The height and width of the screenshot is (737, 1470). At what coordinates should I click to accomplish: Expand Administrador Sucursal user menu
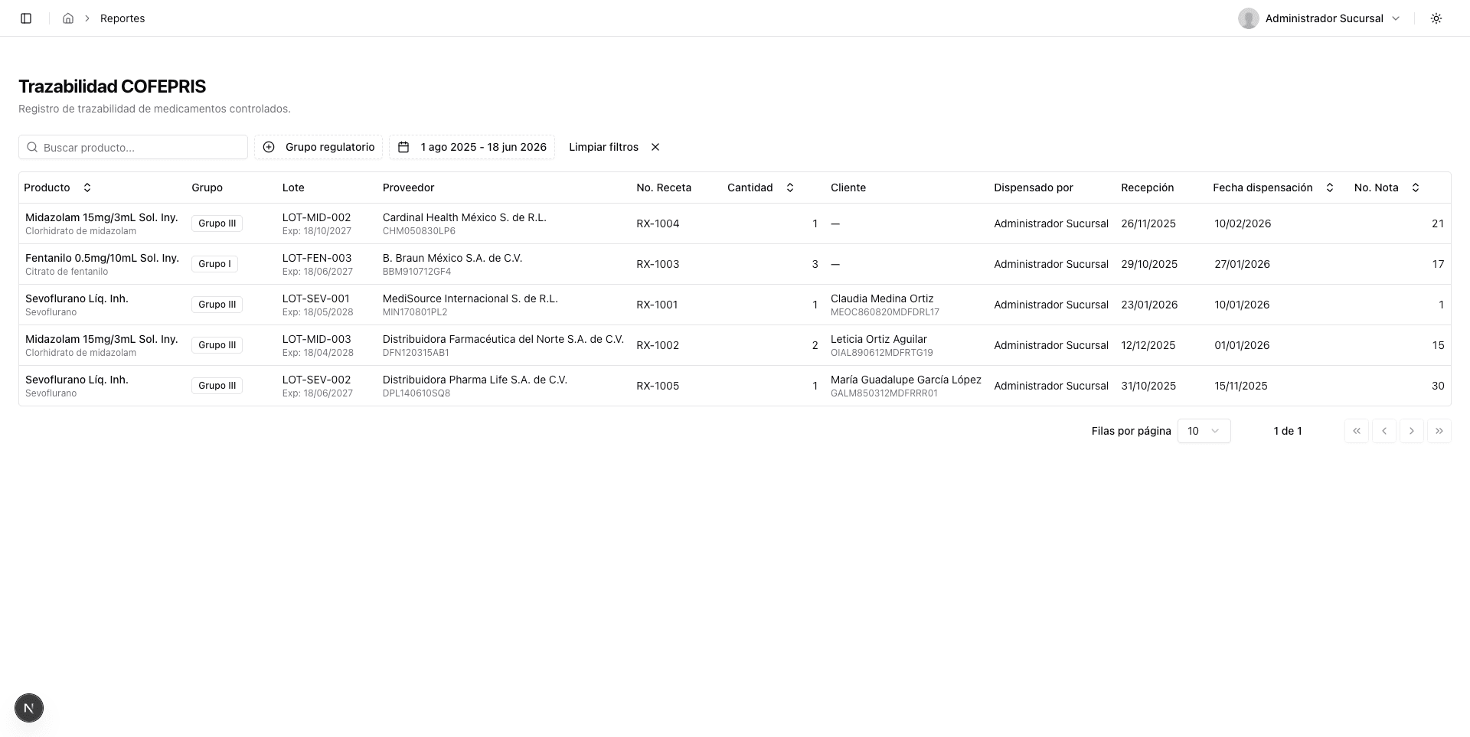[x=1320, y=18]
